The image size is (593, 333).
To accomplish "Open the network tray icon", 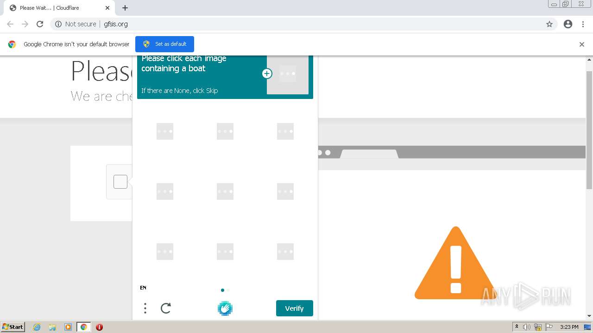I will tap(538, 327).
